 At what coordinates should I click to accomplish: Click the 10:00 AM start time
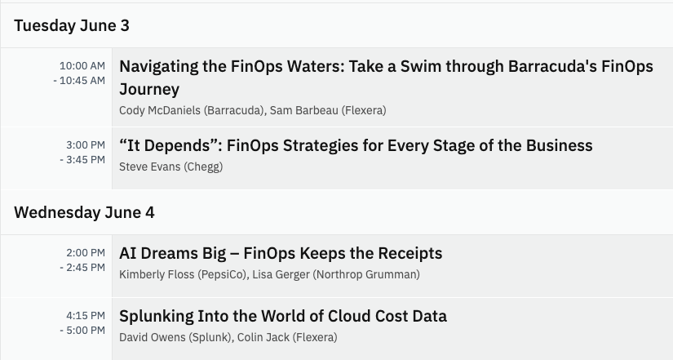point(82,65)
